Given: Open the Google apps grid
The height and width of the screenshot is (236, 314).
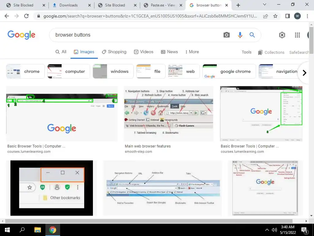Looking at the screenshot, I should click(x=297, y=35).
